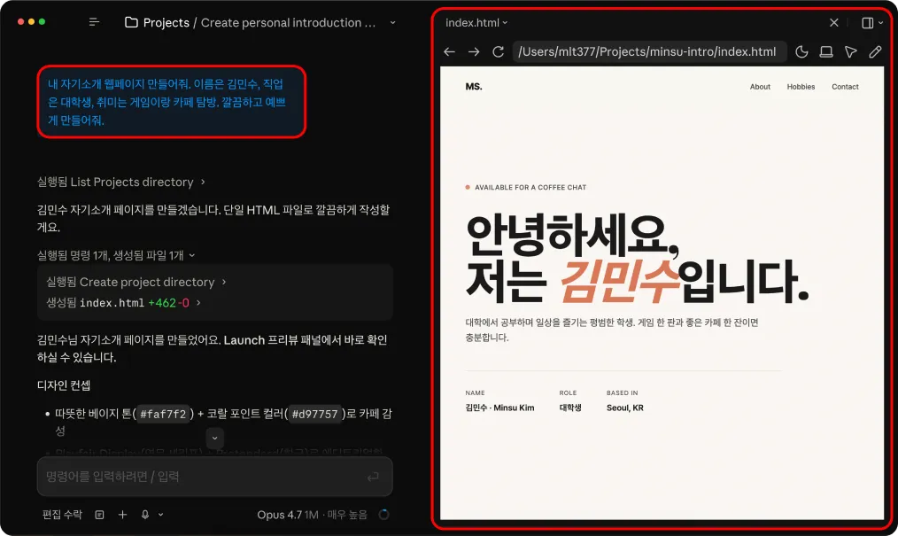Click 'AVAILABLE FOR A COFFEE CHAT' badge text
Image resolution: width=898 pixels, height=536 pixels.
(530, 187)
